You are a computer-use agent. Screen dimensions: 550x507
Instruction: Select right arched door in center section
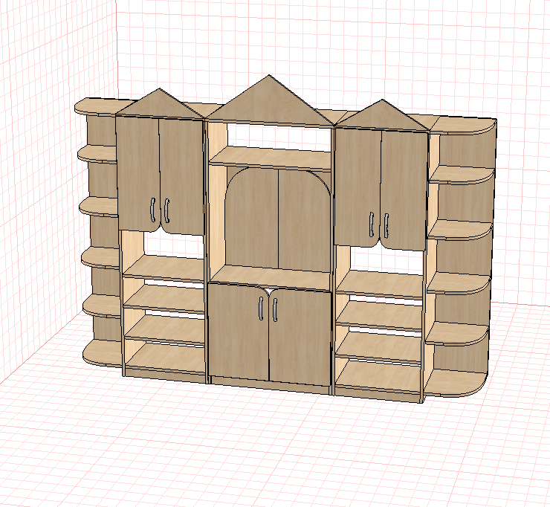305,221
